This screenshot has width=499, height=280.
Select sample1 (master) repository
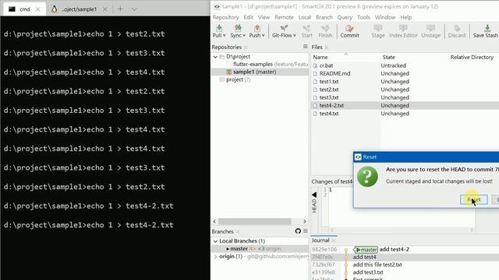(x=260, y=72)
